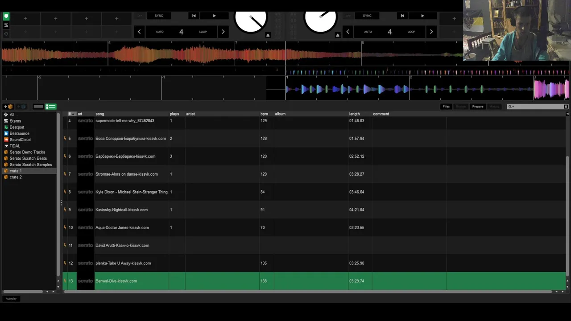Add a new smart crate

21,107
